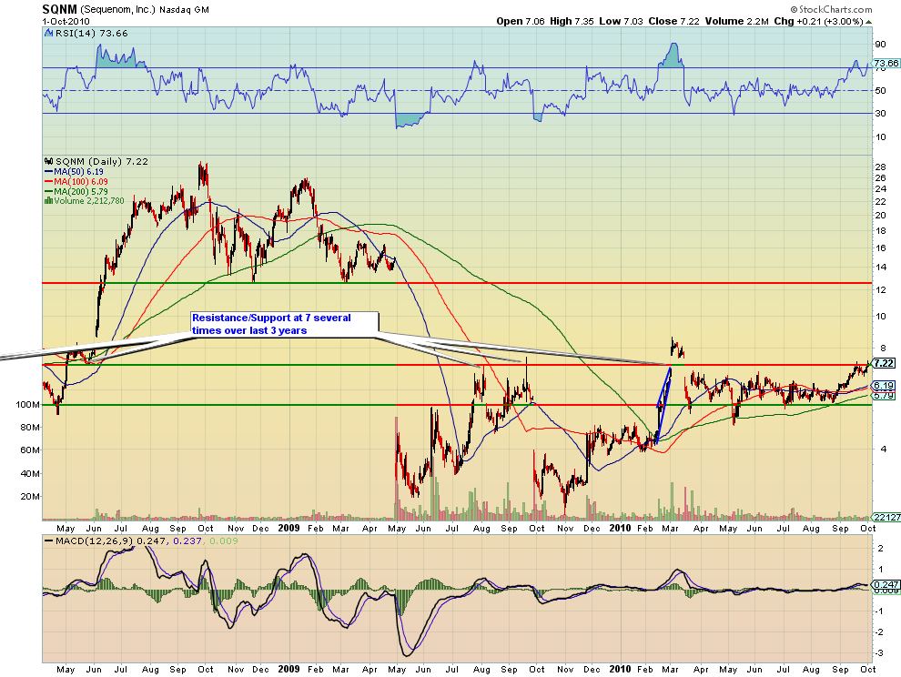Click the 100M volume scale label
The image size is (901, 677).
coord(27,405)
